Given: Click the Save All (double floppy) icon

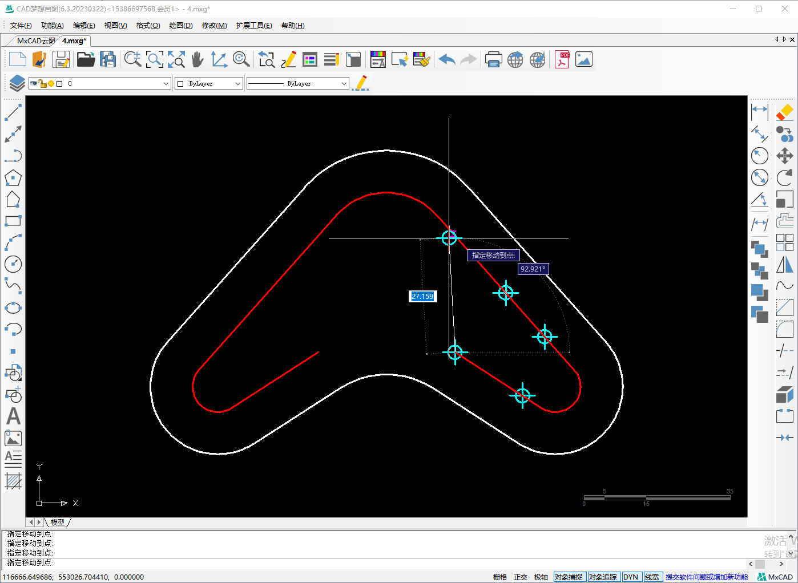Looking at the screenshot, I should pyautogui.click(x=108, y=59).
